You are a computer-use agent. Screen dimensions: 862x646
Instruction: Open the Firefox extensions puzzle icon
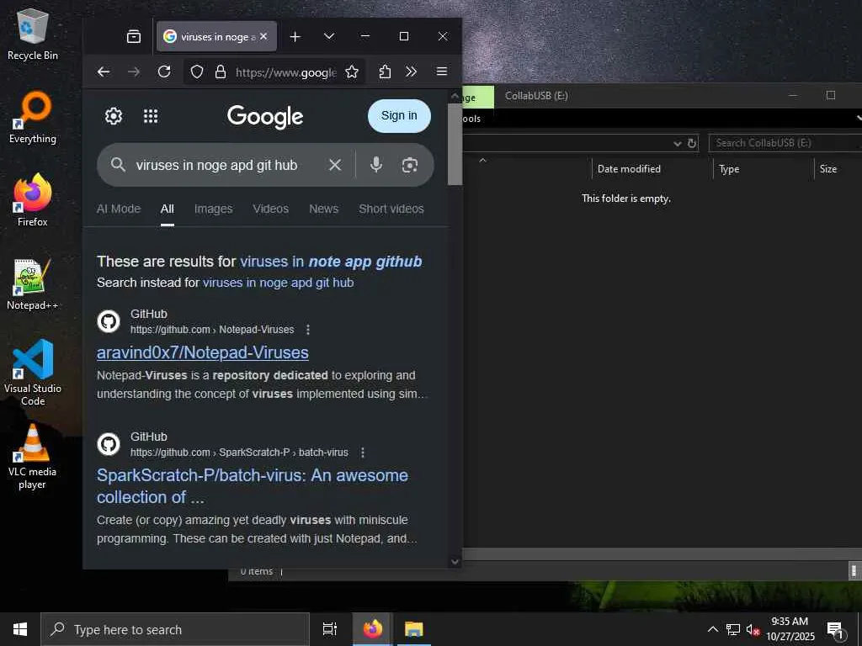[385, 72]
